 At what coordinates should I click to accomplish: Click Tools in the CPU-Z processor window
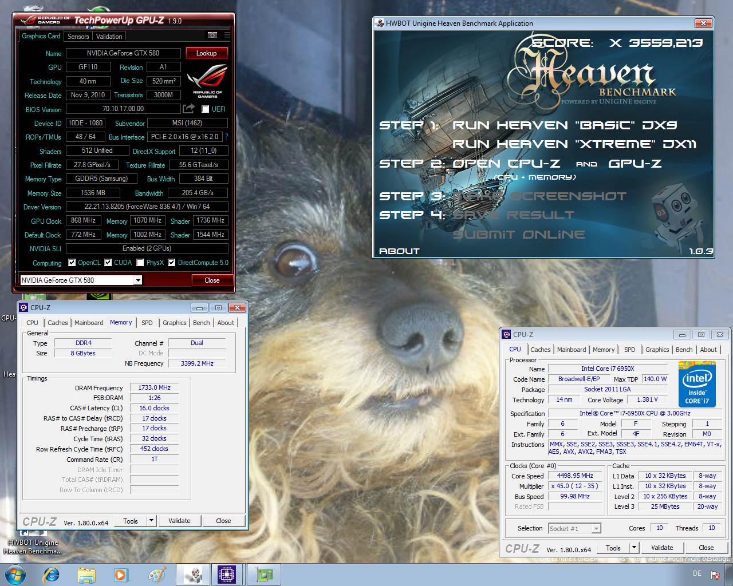(613, 548)
